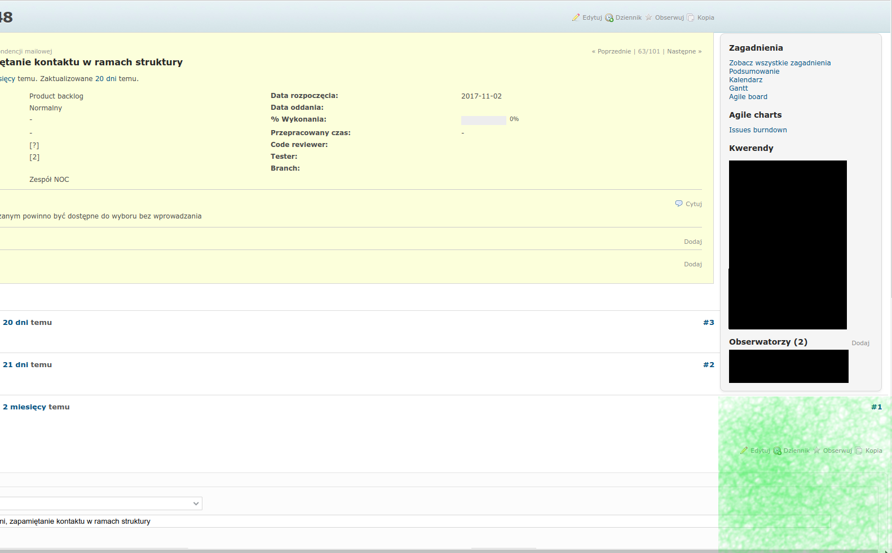Click the Zagadnienia sidebar heading

click(756, 48)
